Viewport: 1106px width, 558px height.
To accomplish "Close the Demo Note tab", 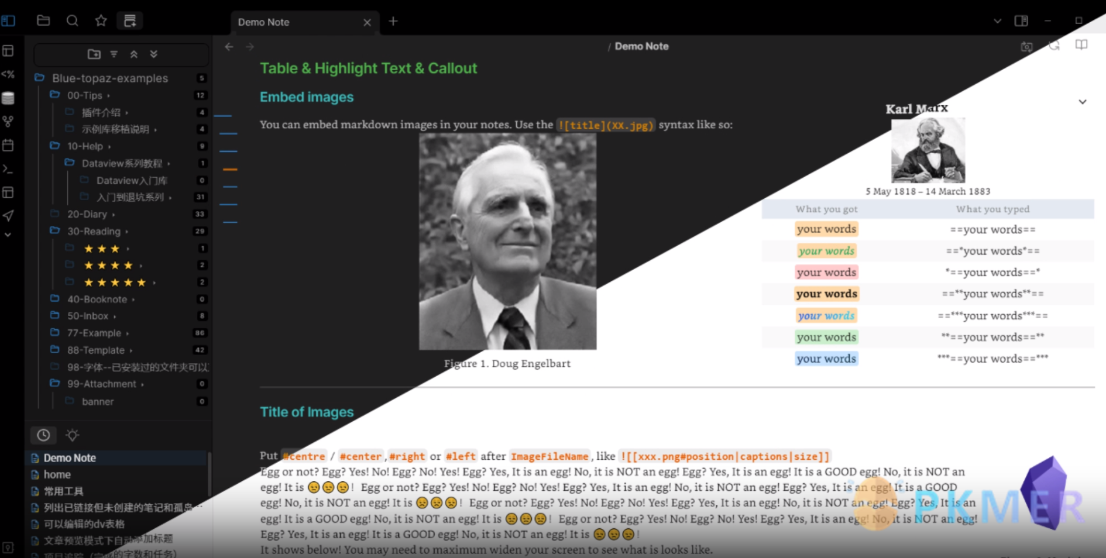I will pyautogui.click(x=367, y=22).
